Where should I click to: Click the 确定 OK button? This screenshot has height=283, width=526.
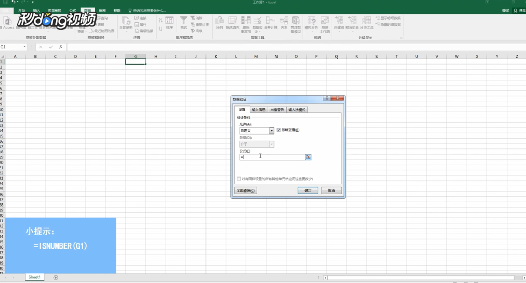(308, 190)
